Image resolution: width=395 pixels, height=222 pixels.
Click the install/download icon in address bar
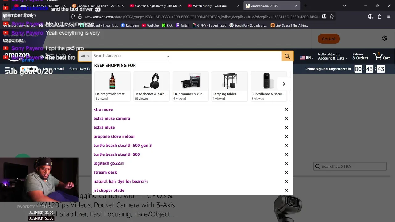324,17
